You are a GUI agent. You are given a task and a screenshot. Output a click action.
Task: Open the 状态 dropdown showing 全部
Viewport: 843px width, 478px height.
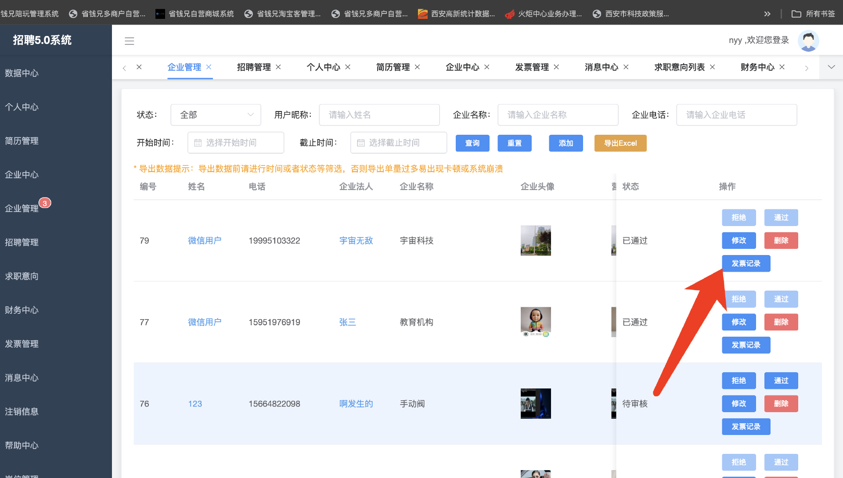[x=216, y=115]
